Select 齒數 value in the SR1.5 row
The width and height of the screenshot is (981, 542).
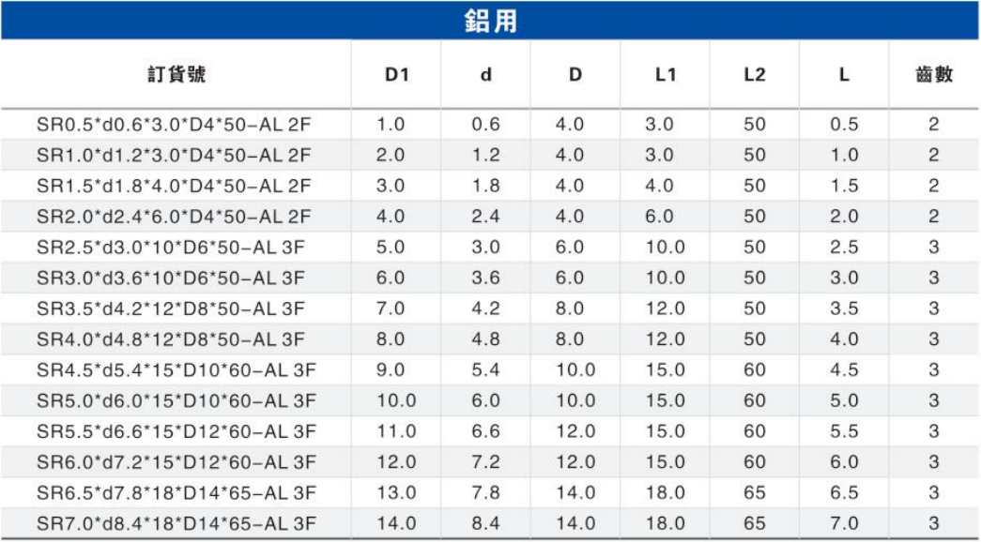click(x=934, y=186)
